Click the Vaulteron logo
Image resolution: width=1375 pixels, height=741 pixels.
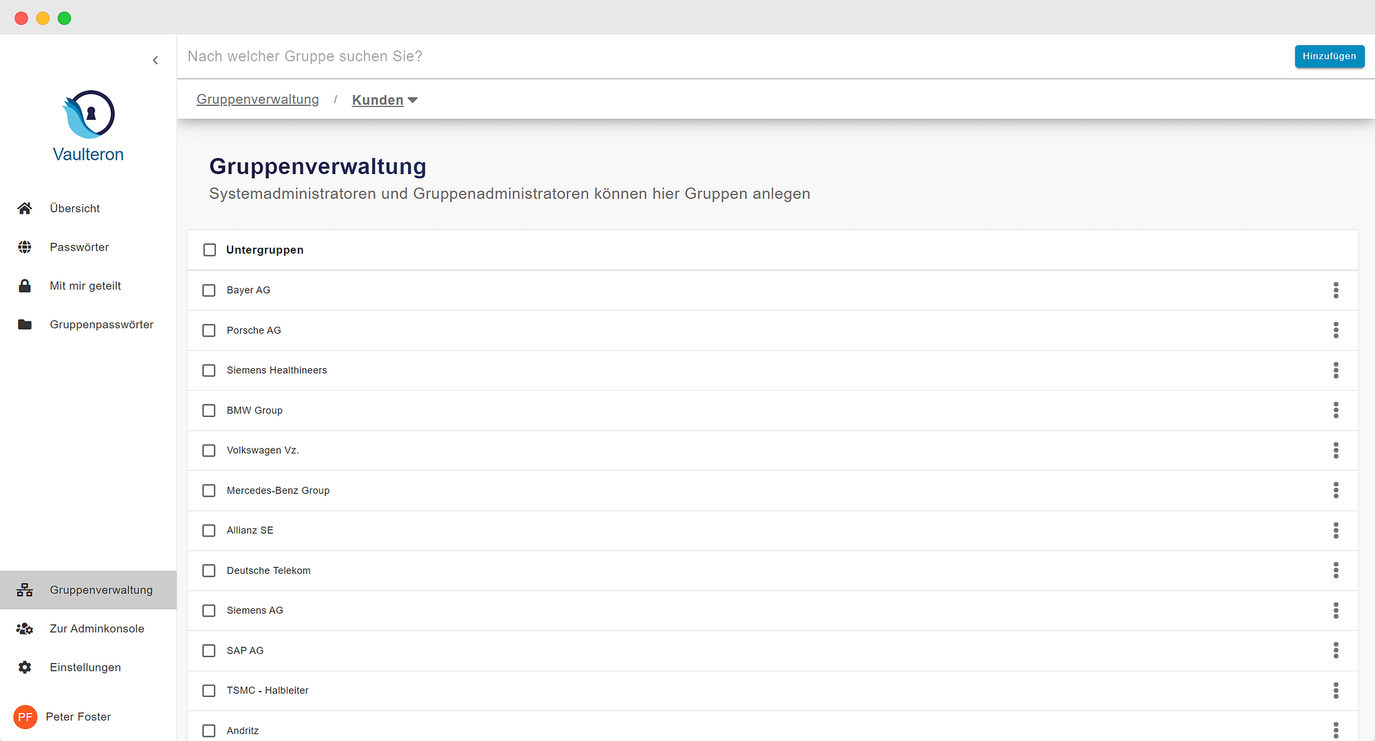click(89, 127)
